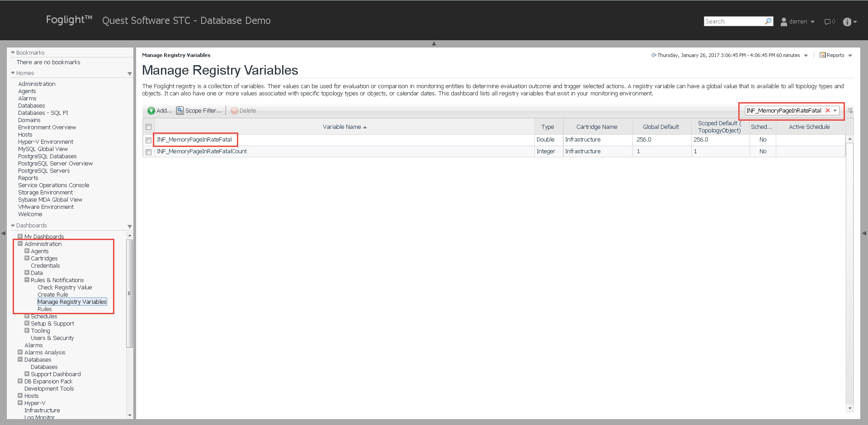The height and width of the screenshot is (425, 868).
Task: Check the INF_MemoryPageInRateFatalCount row checkbox
Action: 148,152
